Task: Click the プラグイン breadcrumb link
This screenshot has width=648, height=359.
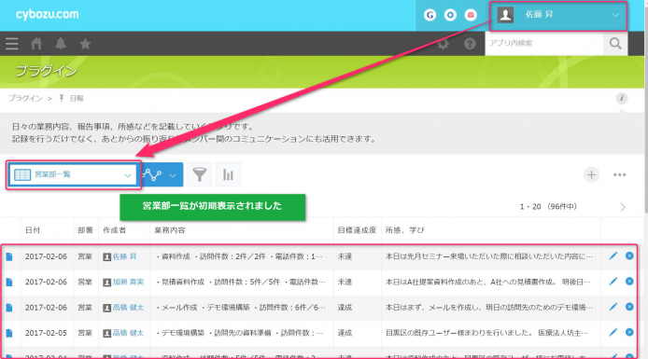Action: click(25, 98)
